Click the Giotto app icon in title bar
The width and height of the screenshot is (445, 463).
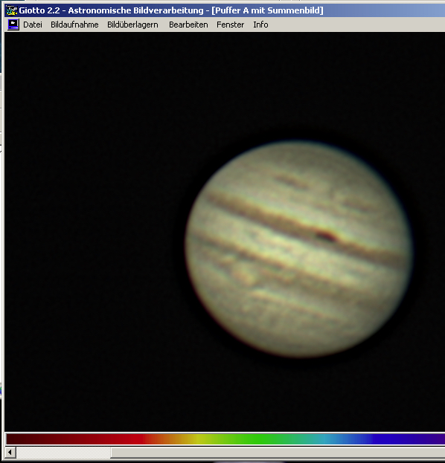(11, 10)
